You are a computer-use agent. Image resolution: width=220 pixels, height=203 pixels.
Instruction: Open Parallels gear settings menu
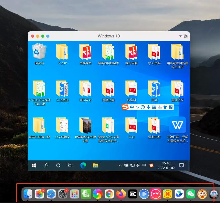click(x=186, y=36)
